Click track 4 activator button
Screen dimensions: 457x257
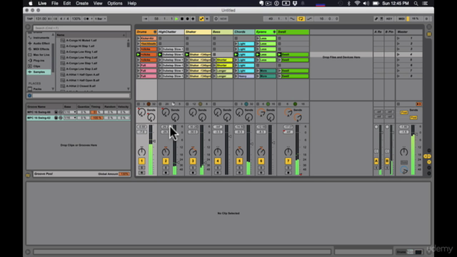pos(217,161)
